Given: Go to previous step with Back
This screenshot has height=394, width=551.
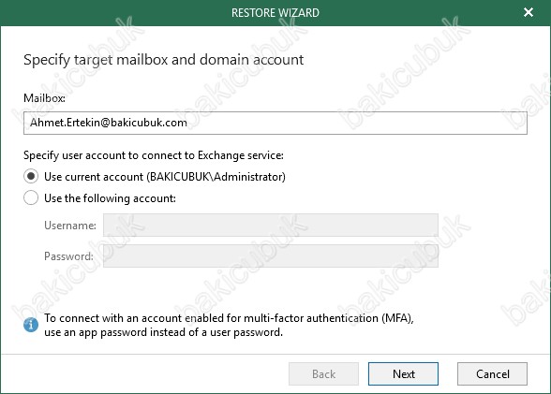Looking at the screenshot, I should click(x=323, y=374).
